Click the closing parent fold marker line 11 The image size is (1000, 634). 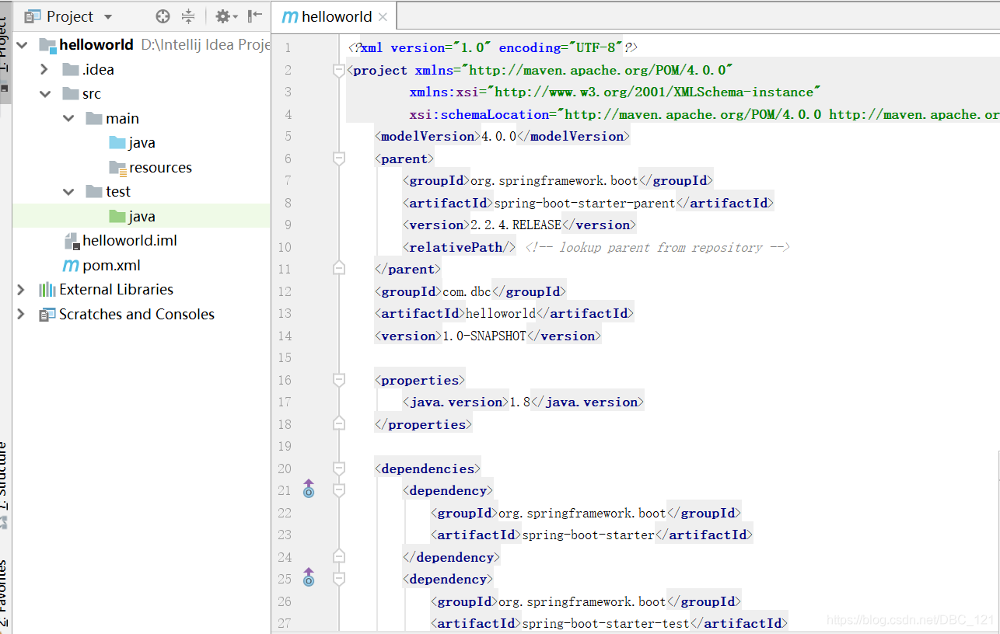[338, 268]
